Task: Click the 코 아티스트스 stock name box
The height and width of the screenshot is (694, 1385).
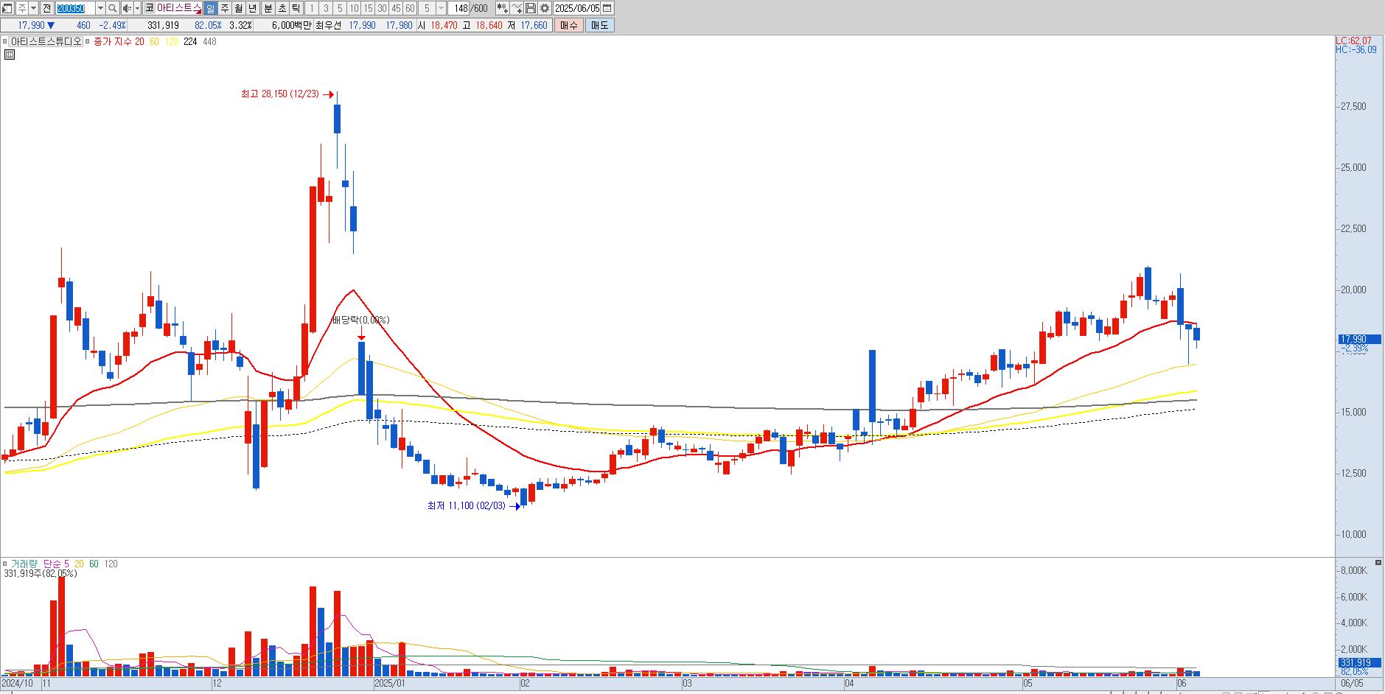Action: (x=172, y=8)
